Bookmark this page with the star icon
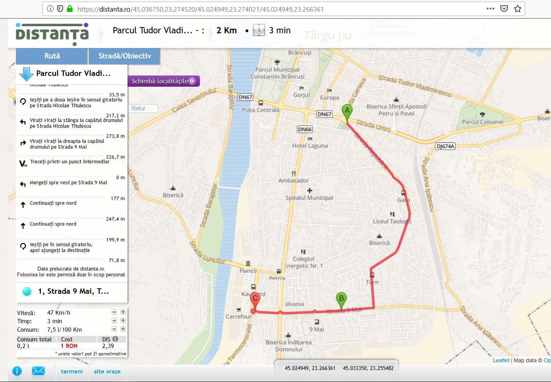Screen dimensions: 551x382 coord(518,9)
